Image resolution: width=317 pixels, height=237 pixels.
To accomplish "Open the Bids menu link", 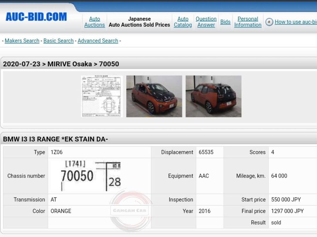I will point(225,22).
